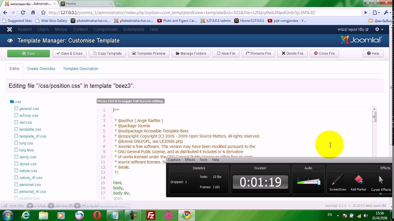Click the Help toolbar button
Viewport: 394px width, 221px height.
[x=373, y=53]
